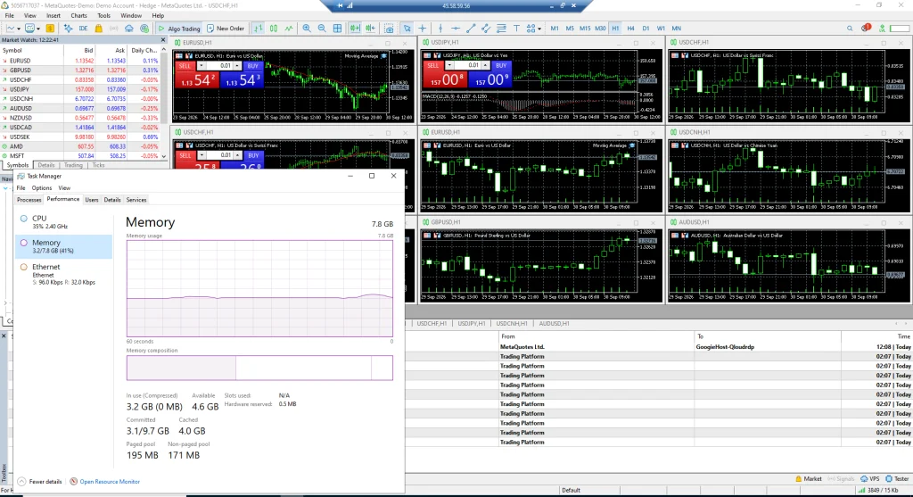Select the equidistant channel tool
Viewport: 913px width, 497px height.
pos(486,28)
